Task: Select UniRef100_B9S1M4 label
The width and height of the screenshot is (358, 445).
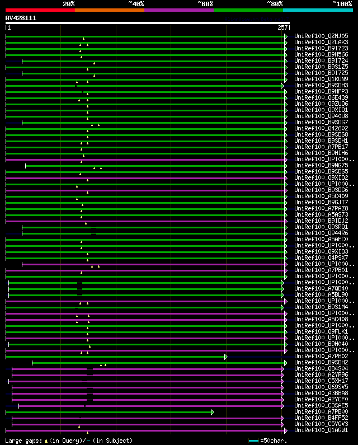Action: pyautogui.click(x=321, y=307)
